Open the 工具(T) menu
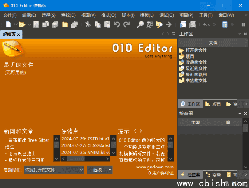The height and width of the screenshot is (188, 249). (x=206, y=15)
